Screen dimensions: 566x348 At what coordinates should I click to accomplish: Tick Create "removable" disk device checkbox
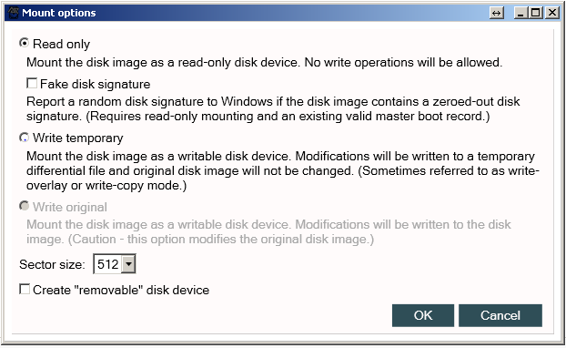click(25, 289)
